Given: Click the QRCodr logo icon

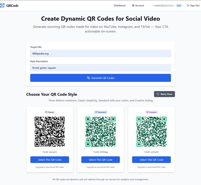Looking at the screenshot, I should [2, 5].
